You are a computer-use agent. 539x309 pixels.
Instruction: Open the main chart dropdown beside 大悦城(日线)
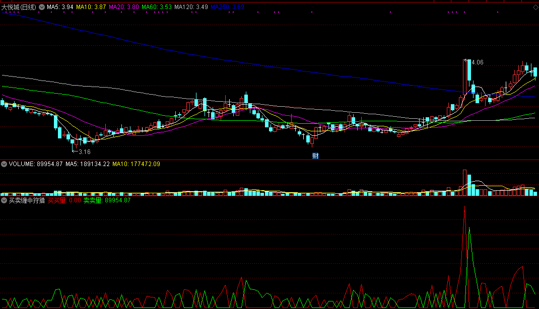(x=42, y=7)
